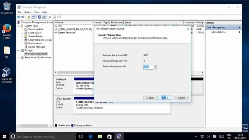
Task: Click the Simple volume size input field
Action: click(149, 67)
